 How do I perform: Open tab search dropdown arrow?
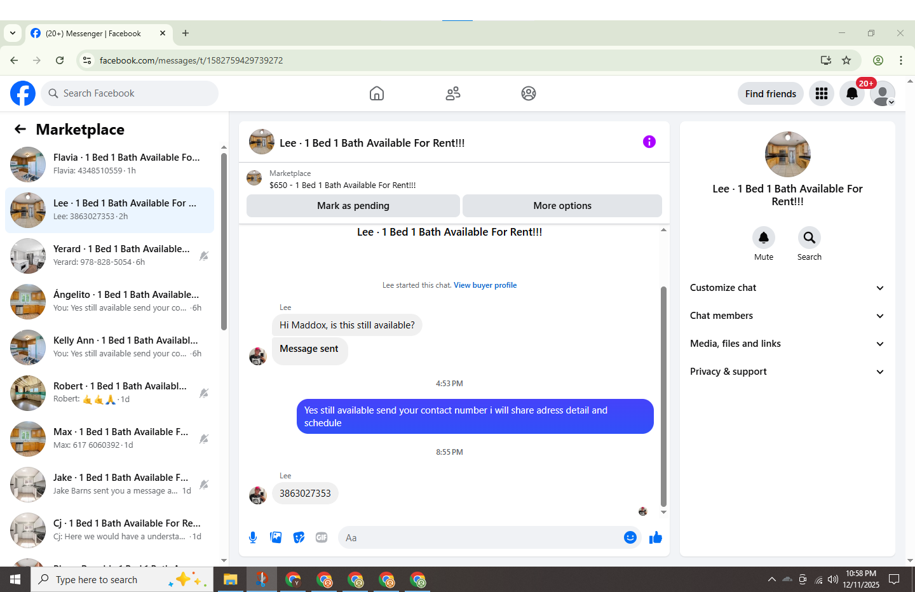pos(13,33)
